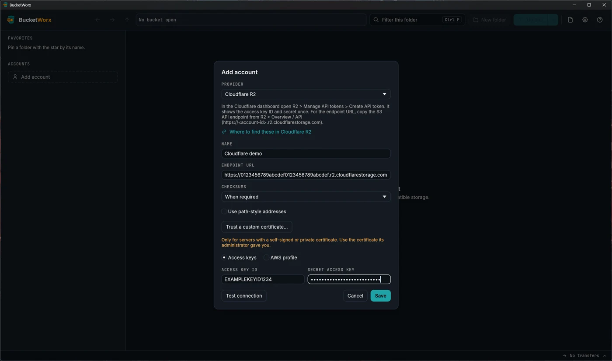Click Test connection button
612x361 pixels.
[x=244, y=296]
